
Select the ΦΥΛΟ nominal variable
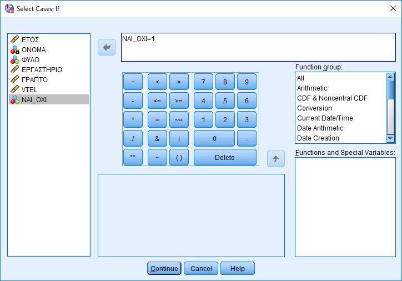49,59
